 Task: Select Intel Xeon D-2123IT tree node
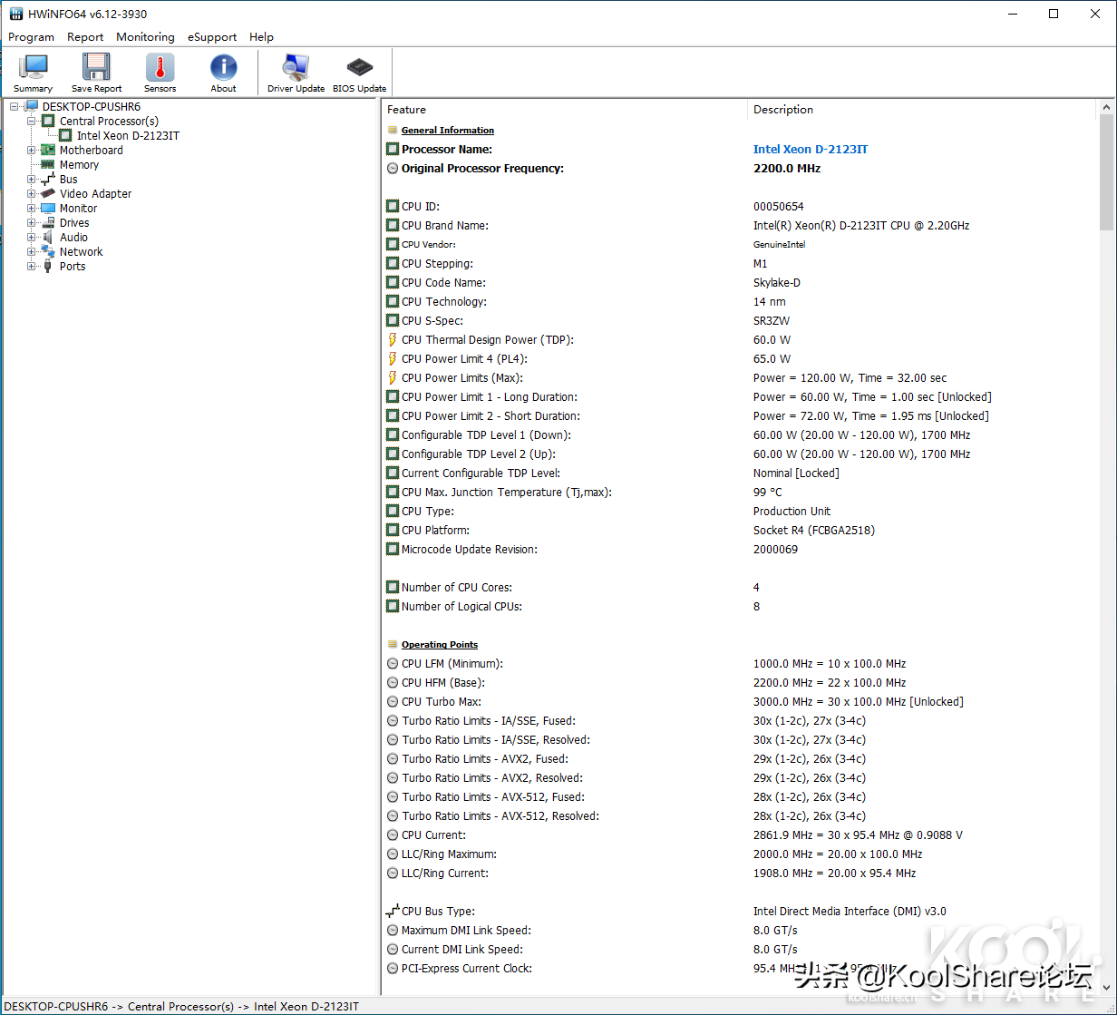click(x=128, y=136)
